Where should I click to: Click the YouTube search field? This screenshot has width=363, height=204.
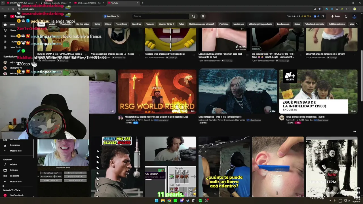point(161,16)
